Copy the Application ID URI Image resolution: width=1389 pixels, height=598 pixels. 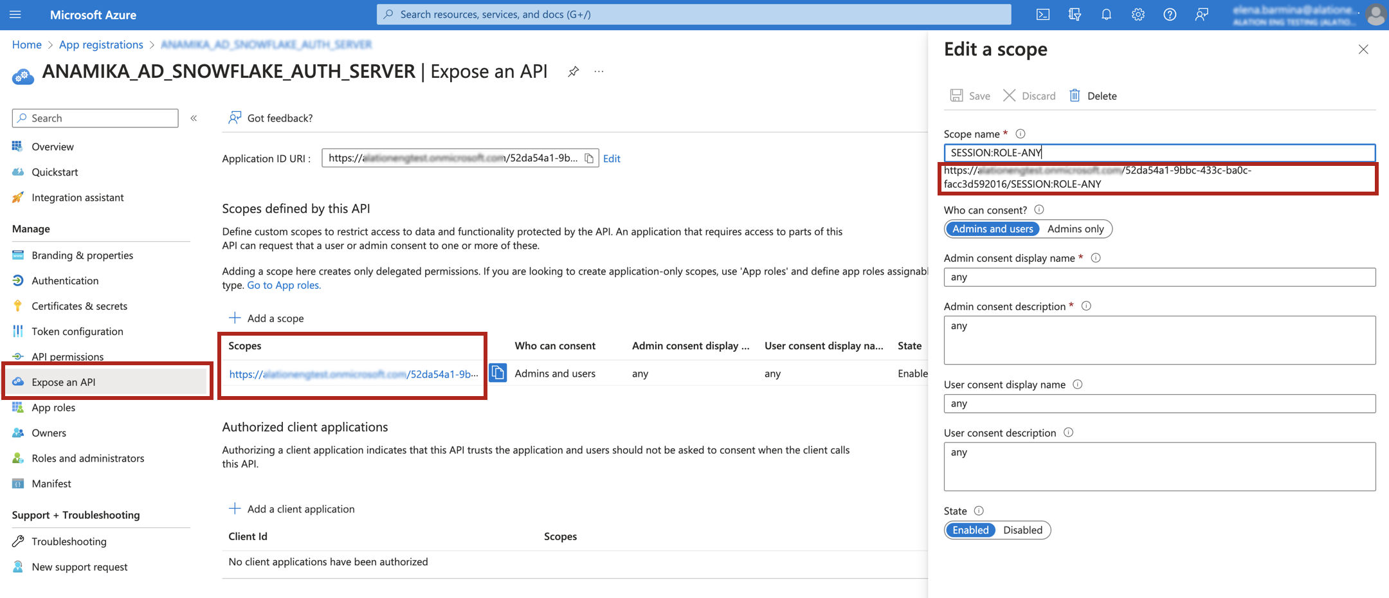tap(589, 158)
